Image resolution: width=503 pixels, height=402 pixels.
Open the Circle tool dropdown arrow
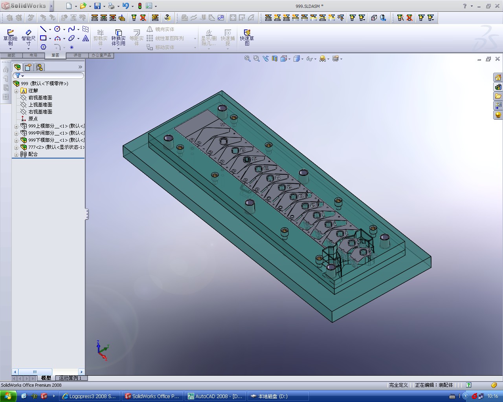click(x=64, y=30)
